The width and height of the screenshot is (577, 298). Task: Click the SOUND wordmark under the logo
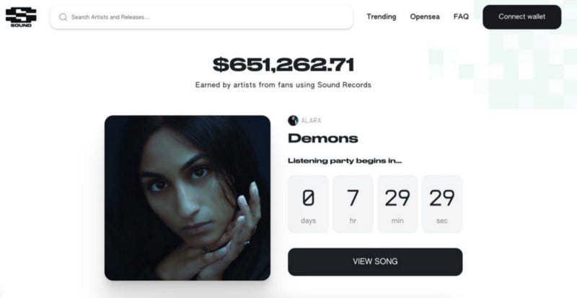point(21,25)
